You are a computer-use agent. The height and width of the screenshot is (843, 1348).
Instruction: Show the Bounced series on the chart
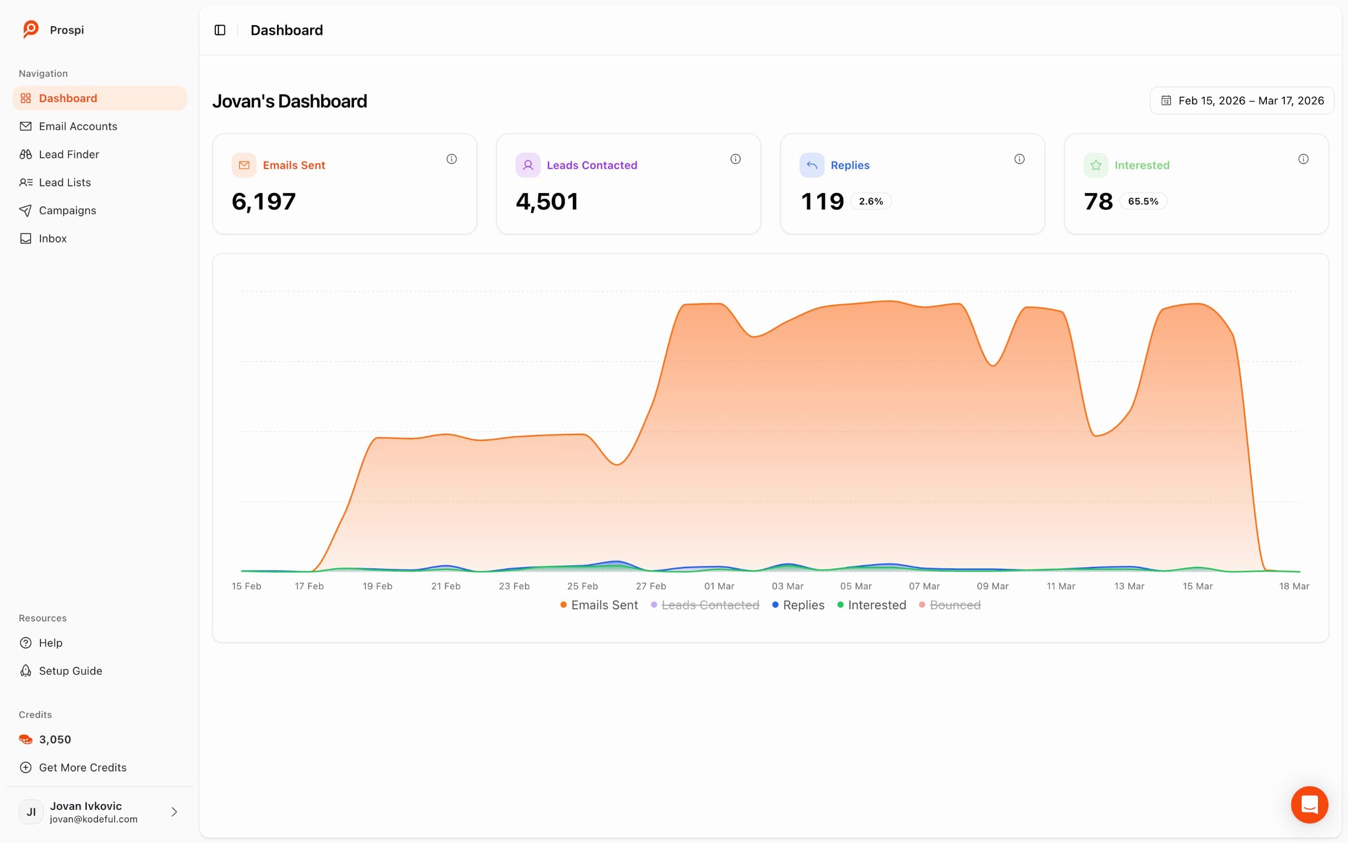click(x=955, y=605)
